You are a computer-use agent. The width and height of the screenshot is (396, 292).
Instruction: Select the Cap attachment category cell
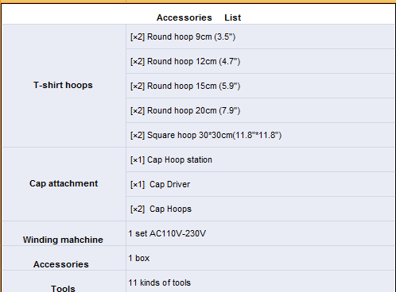[x=64, y=184]
